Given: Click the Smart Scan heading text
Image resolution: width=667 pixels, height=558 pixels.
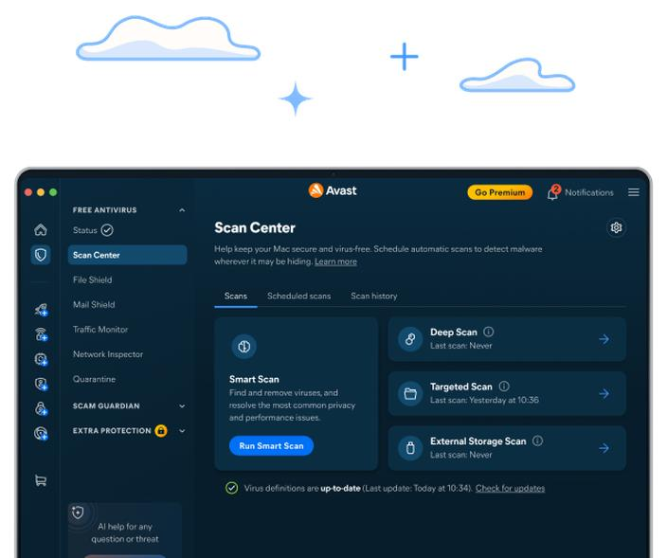Looking at the screenshot, I should (x=254, y=379).
